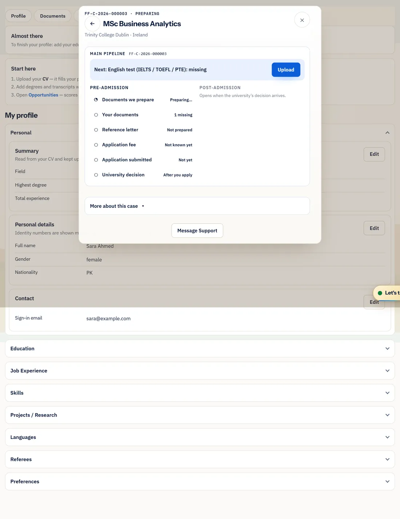
Task: Expand the Projects / Research section
Action: 200,415
